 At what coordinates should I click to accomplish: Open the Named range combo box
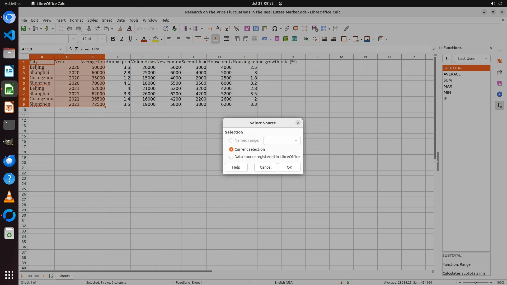coord(282,140)
